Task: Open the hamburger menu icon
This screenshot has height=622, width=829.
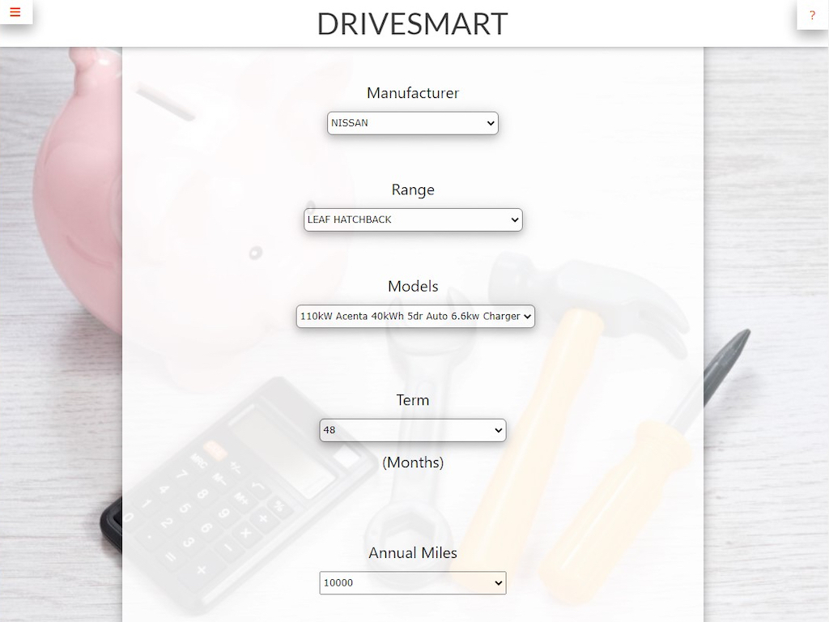Action: 15,11
